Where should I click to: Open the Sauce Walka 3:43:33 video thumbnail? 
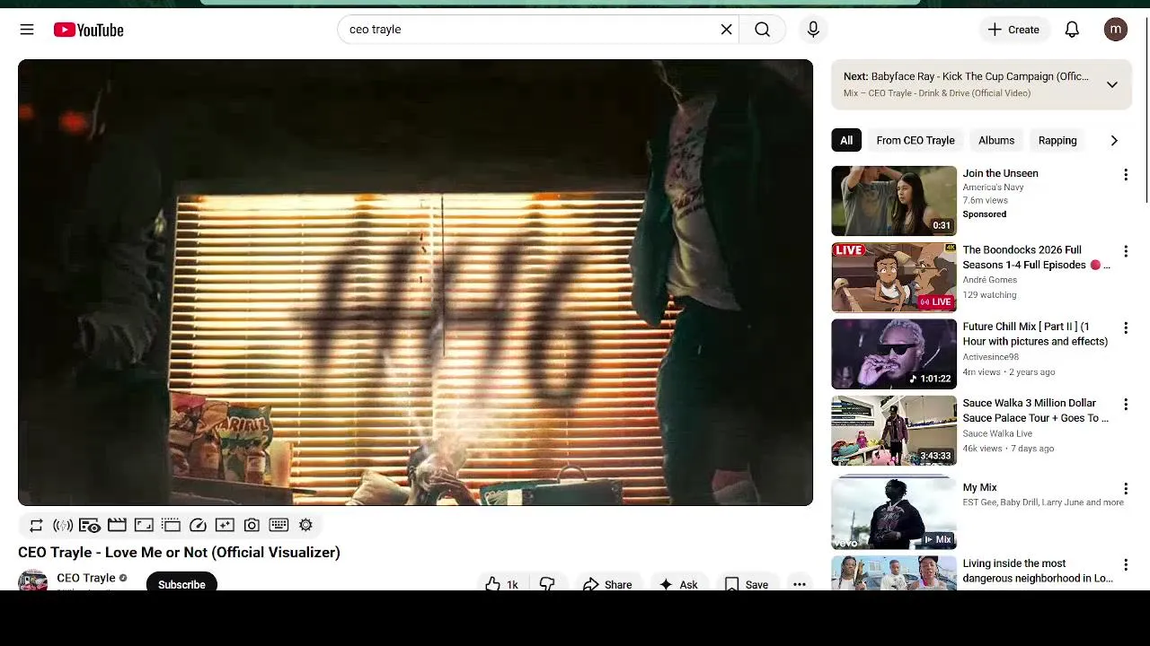pyautogui.click(x=894, y=430)
